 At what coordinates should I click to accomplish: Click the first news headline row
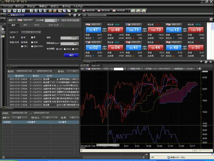[43, 79]
